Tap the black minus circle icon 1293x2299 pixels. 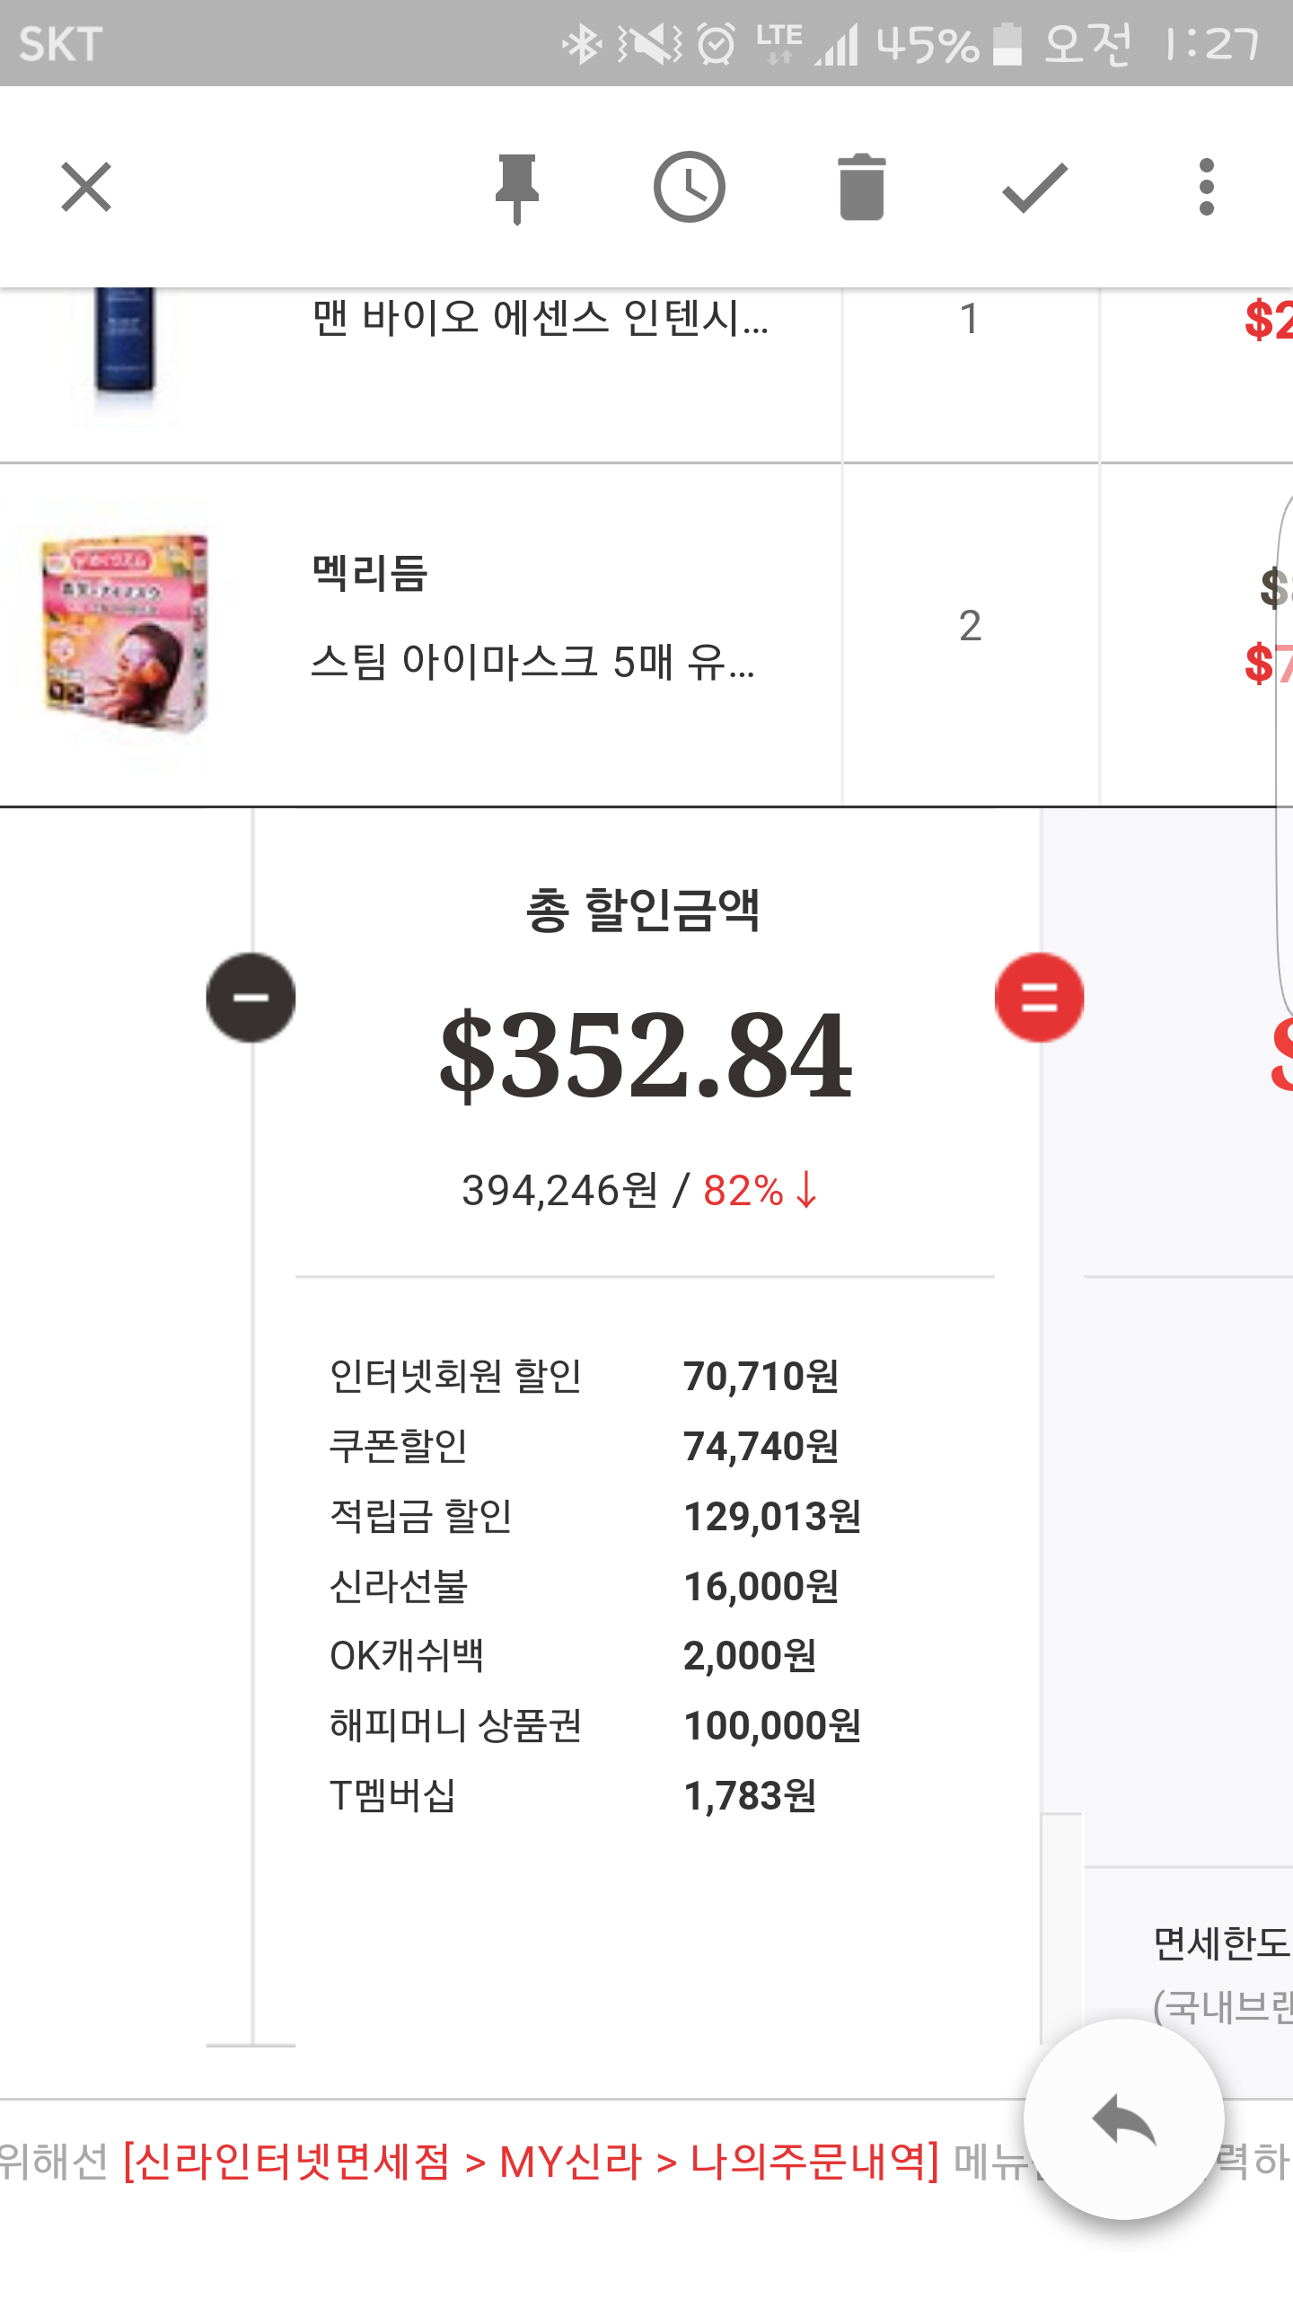[x=251, y=997]
